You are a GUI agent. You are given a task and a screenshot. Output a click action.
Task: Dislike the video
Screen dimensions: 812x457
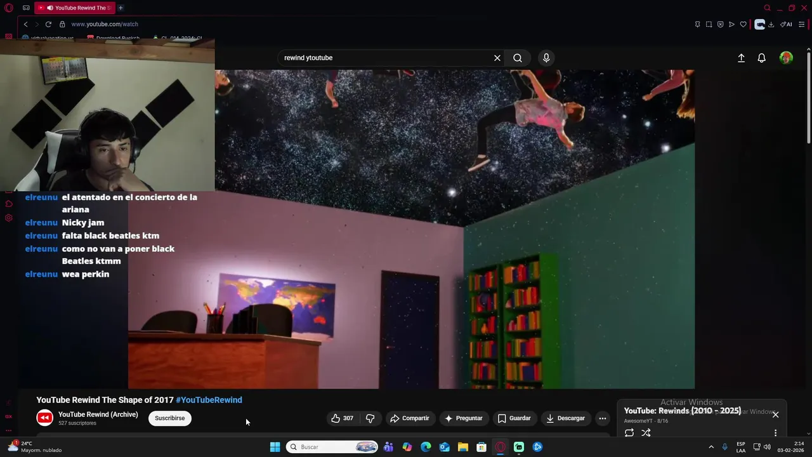tap(370, 418)
